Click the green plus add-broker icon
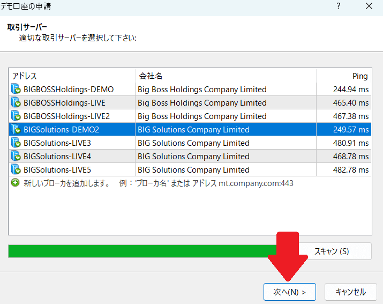The width and height of the screenshot is (383, 304). 15,183
